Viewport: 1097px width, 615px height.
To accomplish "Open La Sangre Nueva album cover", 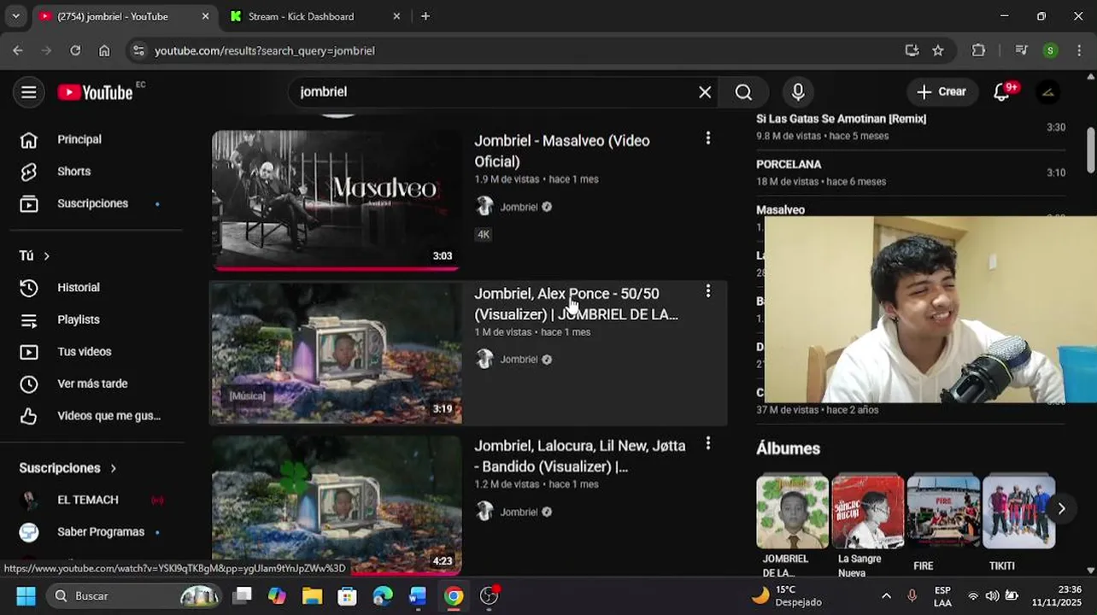I will coord(868,511).
